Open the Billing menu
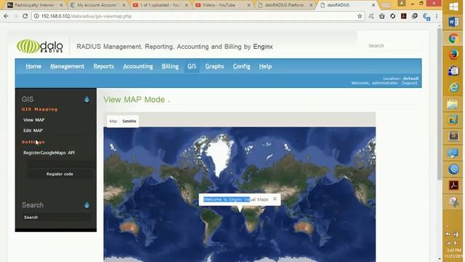This screenshot has width=465, height=262. coord(170,66)
